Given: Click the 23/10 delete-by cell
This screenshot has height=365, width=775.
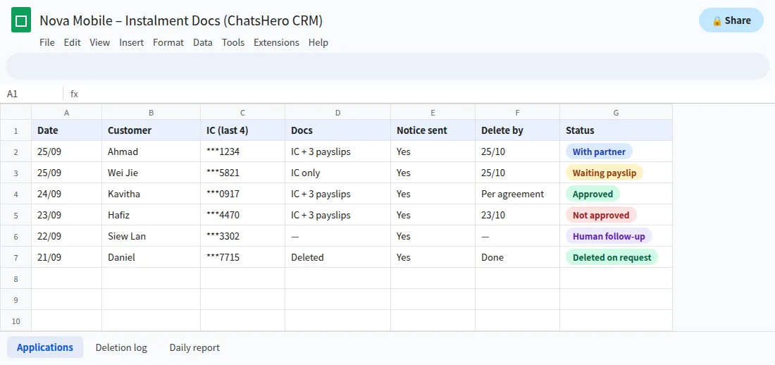Looking at the screenshot, I should (518, 215).
